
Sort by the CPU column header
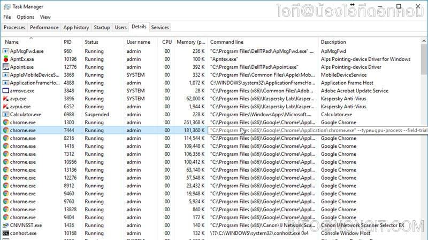pos(166,42)
